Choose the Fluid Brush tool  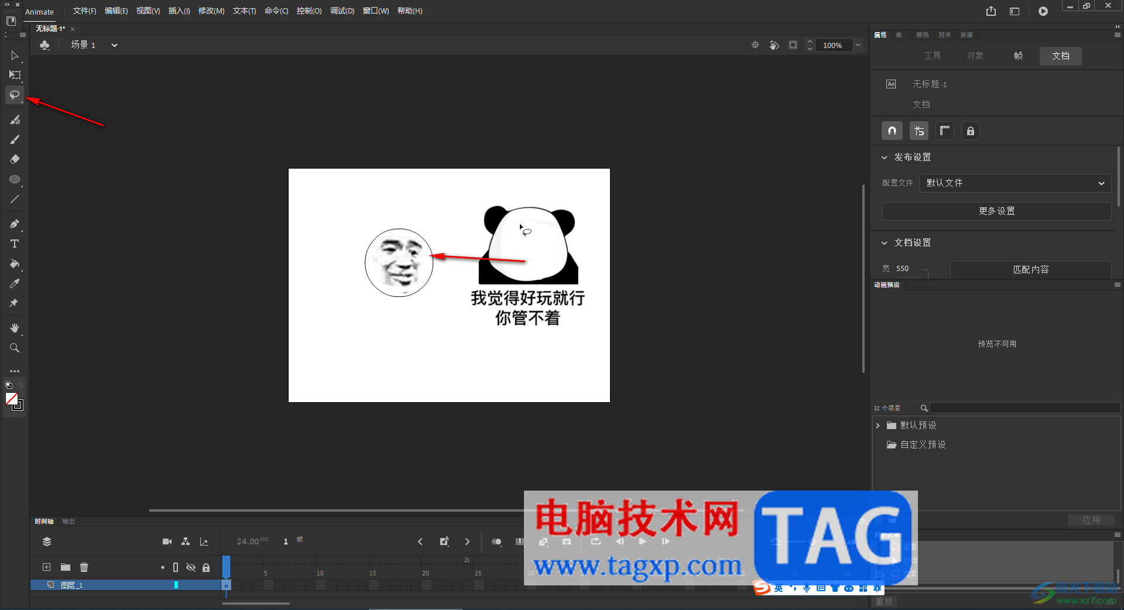coord(15,119)
